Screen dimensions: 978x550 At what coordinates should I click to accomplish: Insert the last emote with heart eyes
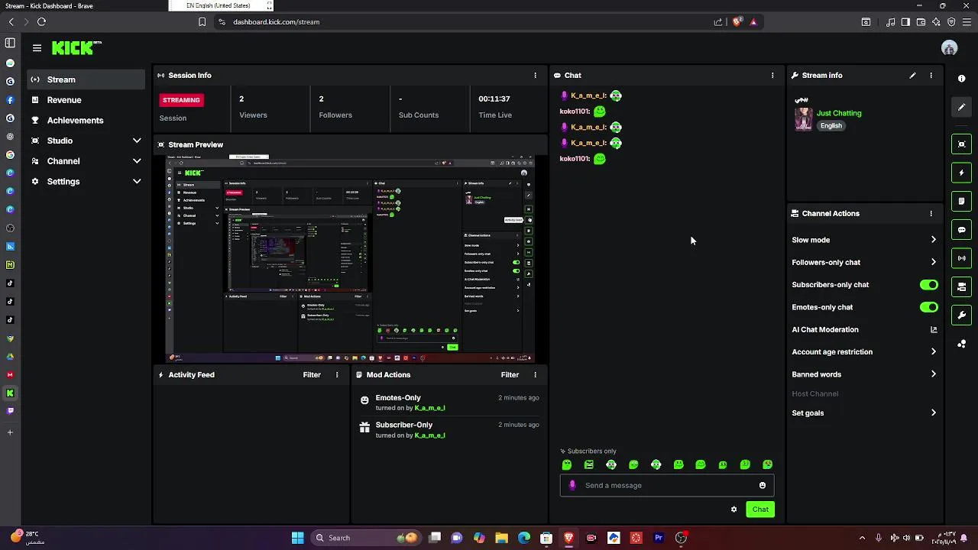click(768, 464)
